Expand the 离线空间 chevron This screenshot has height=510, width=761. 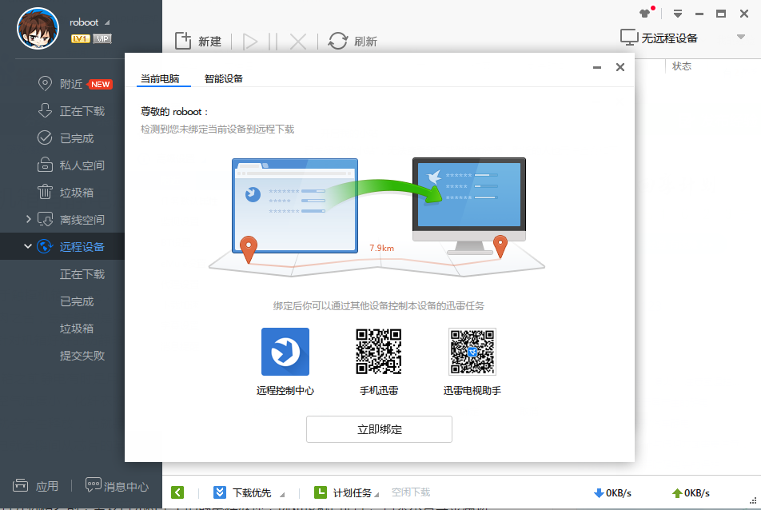click(x=28, y=219)
